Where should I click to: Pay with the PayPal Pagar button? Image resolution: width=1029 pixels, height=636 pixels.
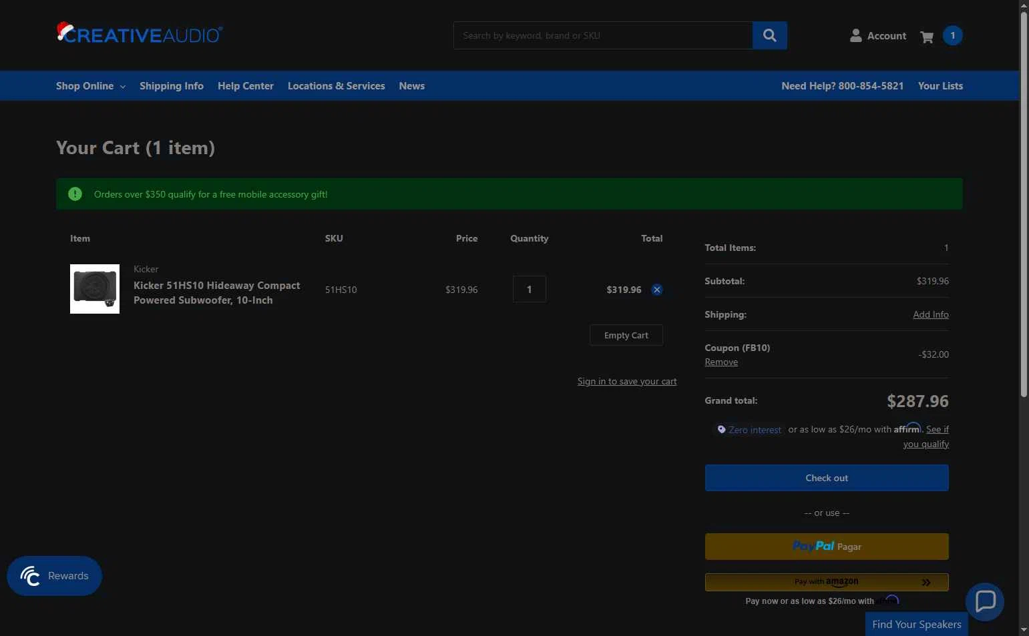pos(827,547)
